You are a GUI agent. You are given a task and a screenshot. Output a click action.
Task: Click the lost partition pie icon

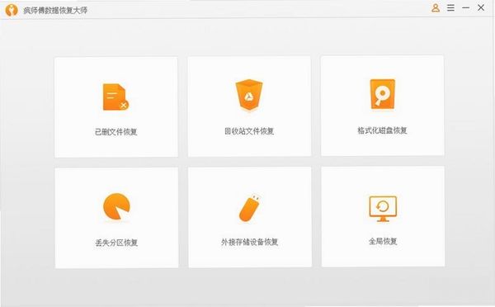pyautogui.click(x=116, y=206)
